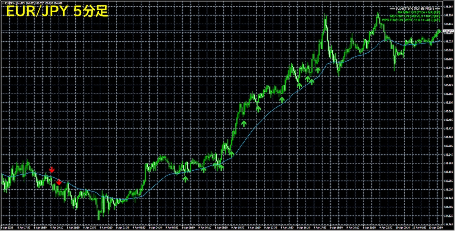
Task: Click the 186.265 price axis label
Action: click(x=448, y=7)
